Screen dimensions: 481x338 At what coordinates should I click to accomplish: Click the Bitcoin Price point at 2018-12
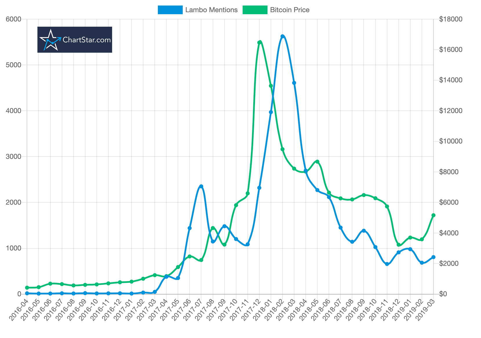click(399, 245)
